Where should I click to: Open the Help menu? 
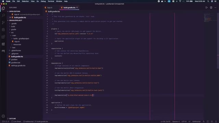pos(66,1)
